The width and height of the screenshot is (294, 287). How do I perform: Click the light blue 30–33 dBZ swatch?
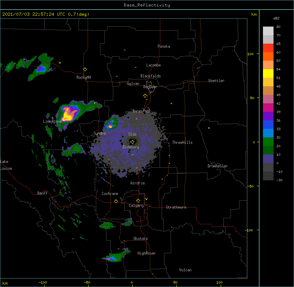point(268,133)
